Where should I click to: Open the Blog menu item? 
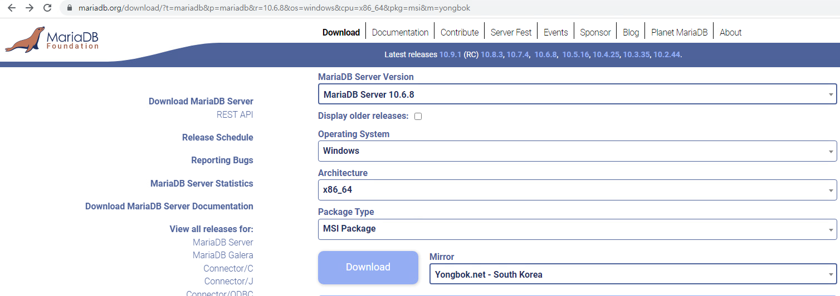[631, 32]
